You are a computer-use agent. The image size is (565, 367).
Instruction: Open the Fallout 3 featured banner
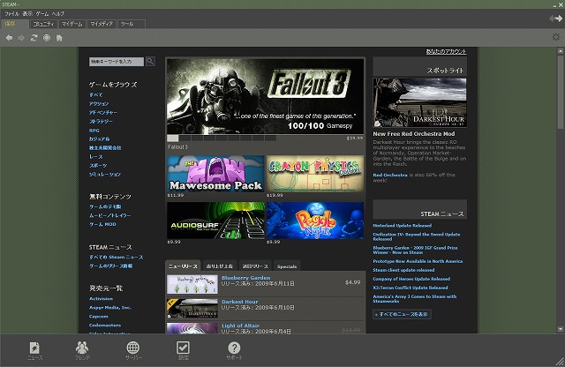(265, 96)
